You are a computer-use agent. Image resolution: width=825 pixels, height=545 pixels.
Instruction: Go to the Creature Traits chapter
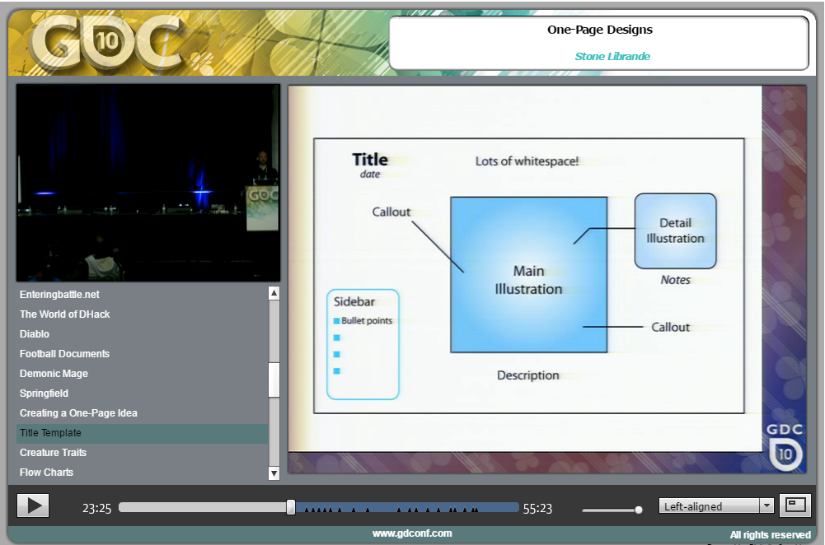coord(53,453)
